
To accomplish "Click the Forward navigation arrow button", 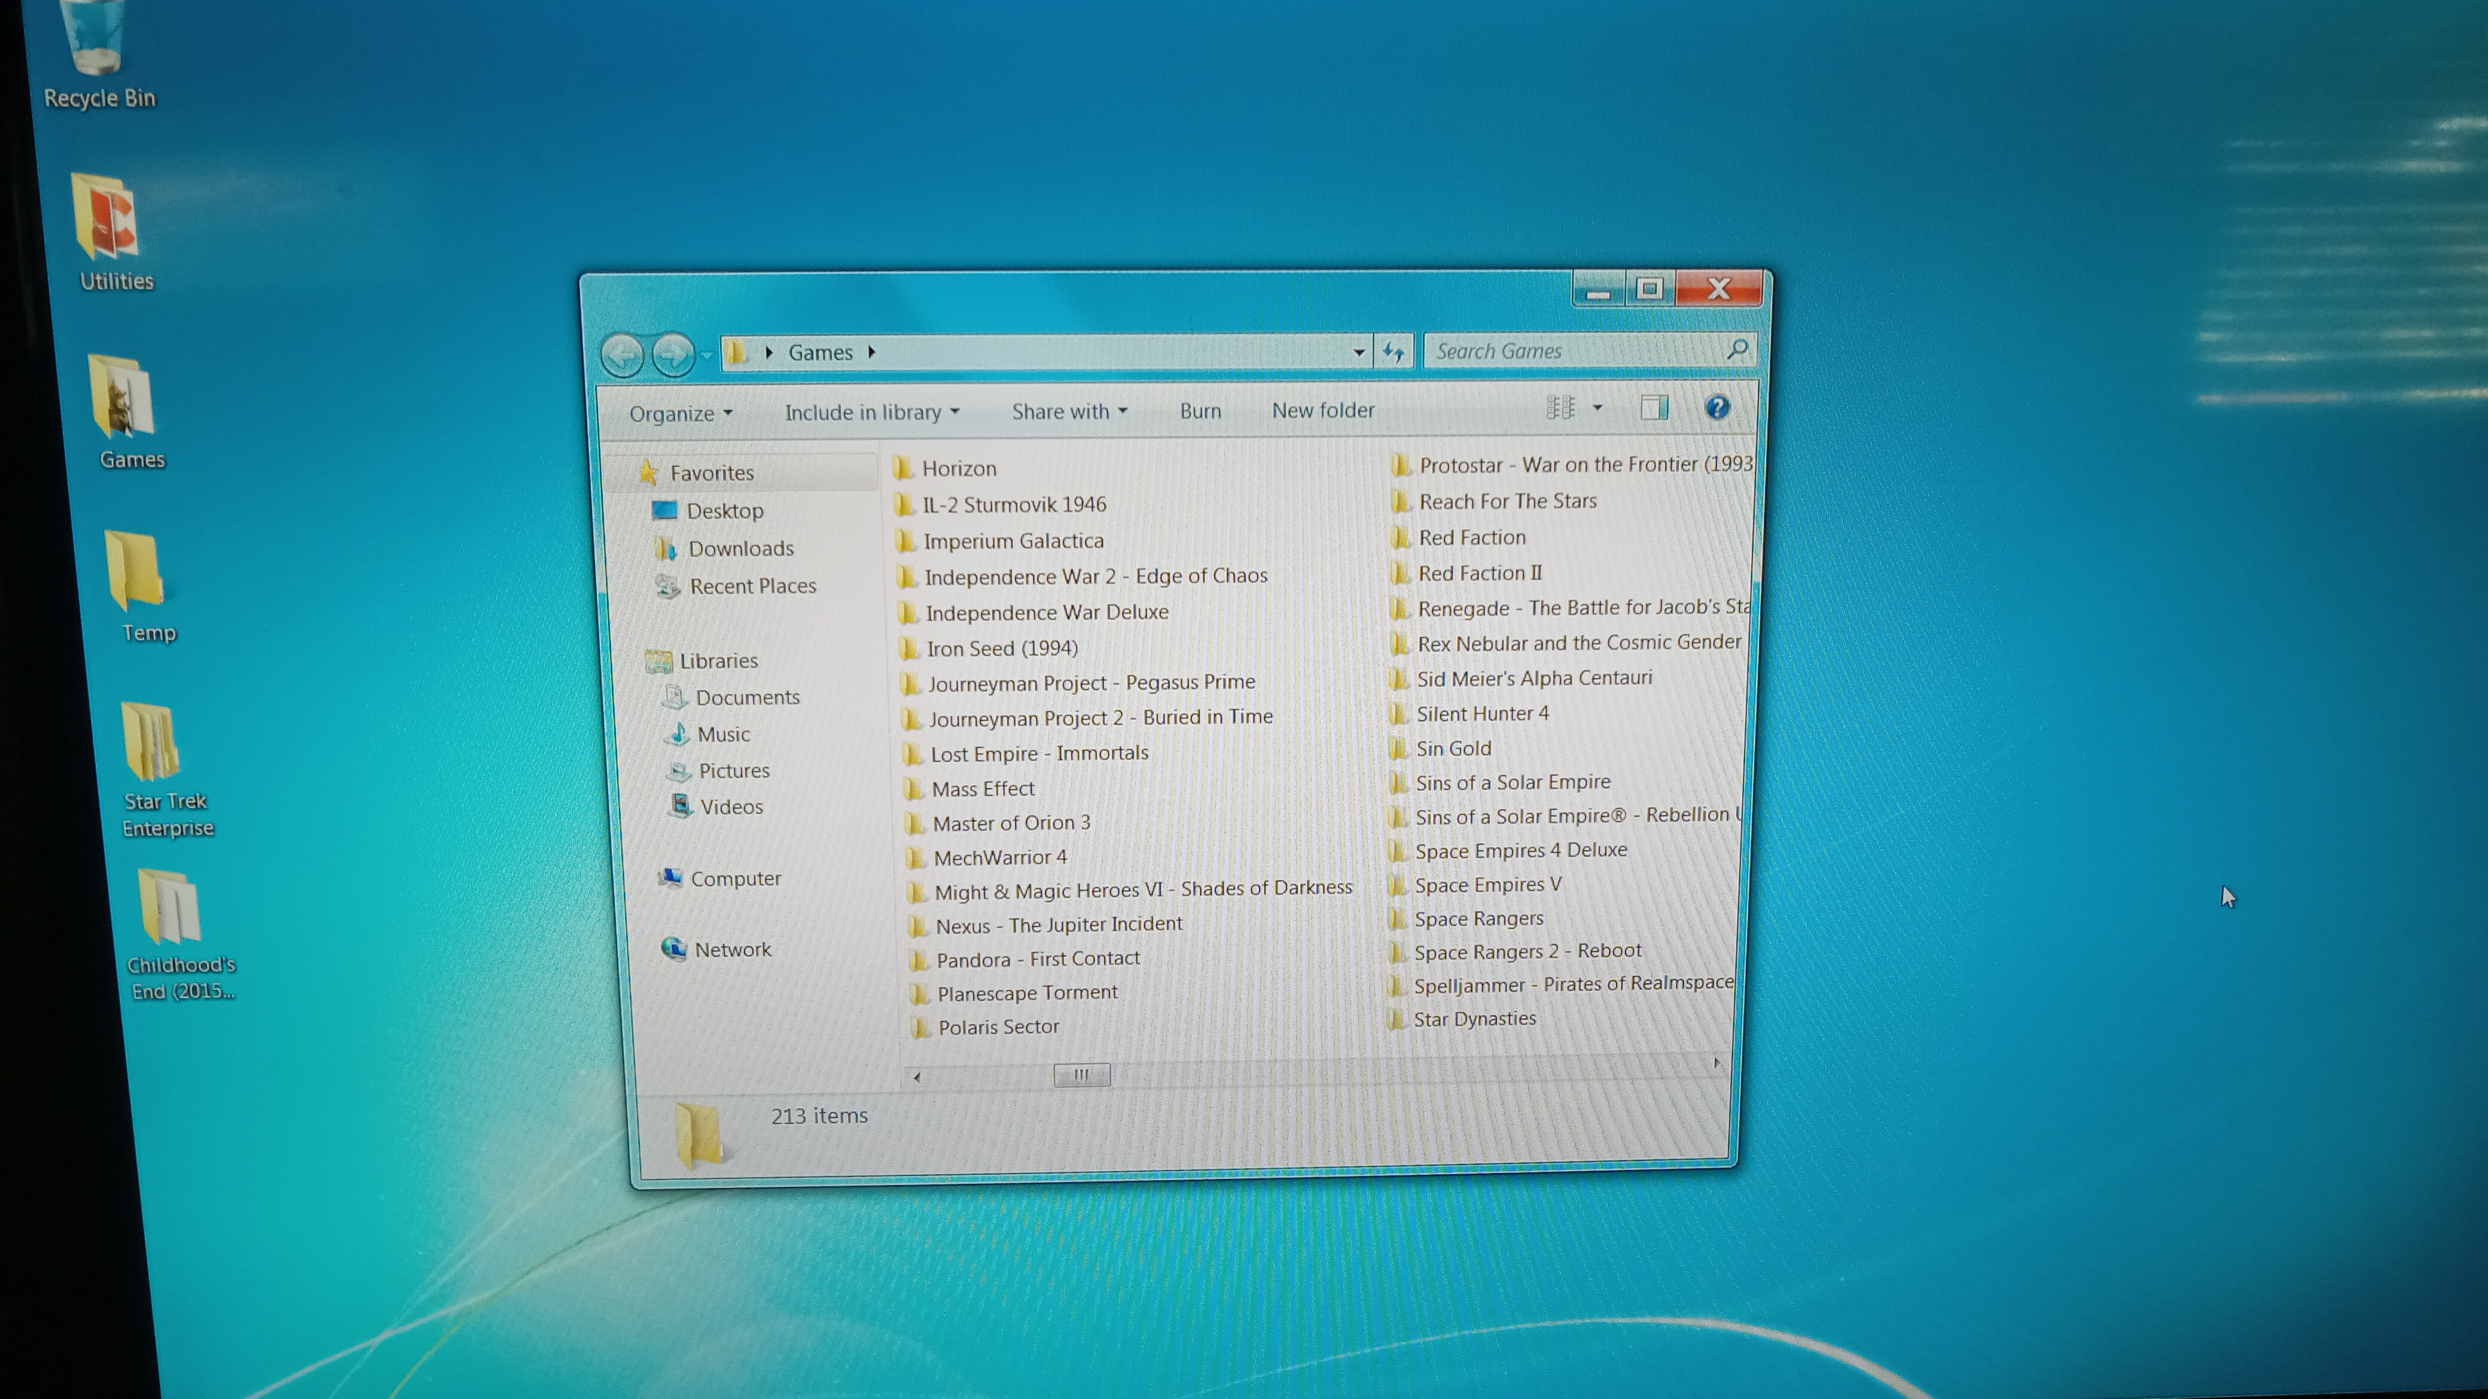I will click(673, 355).
